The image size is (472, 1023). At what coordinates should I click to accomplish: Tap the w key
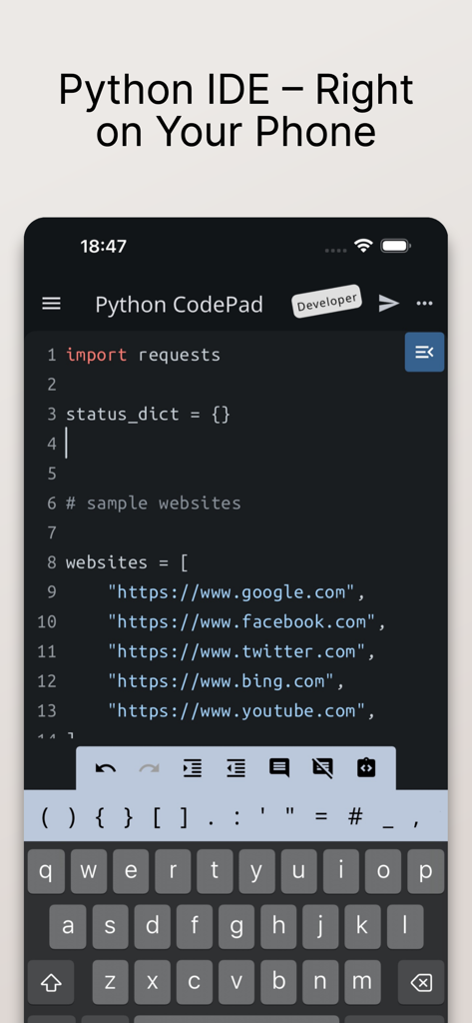89,871
